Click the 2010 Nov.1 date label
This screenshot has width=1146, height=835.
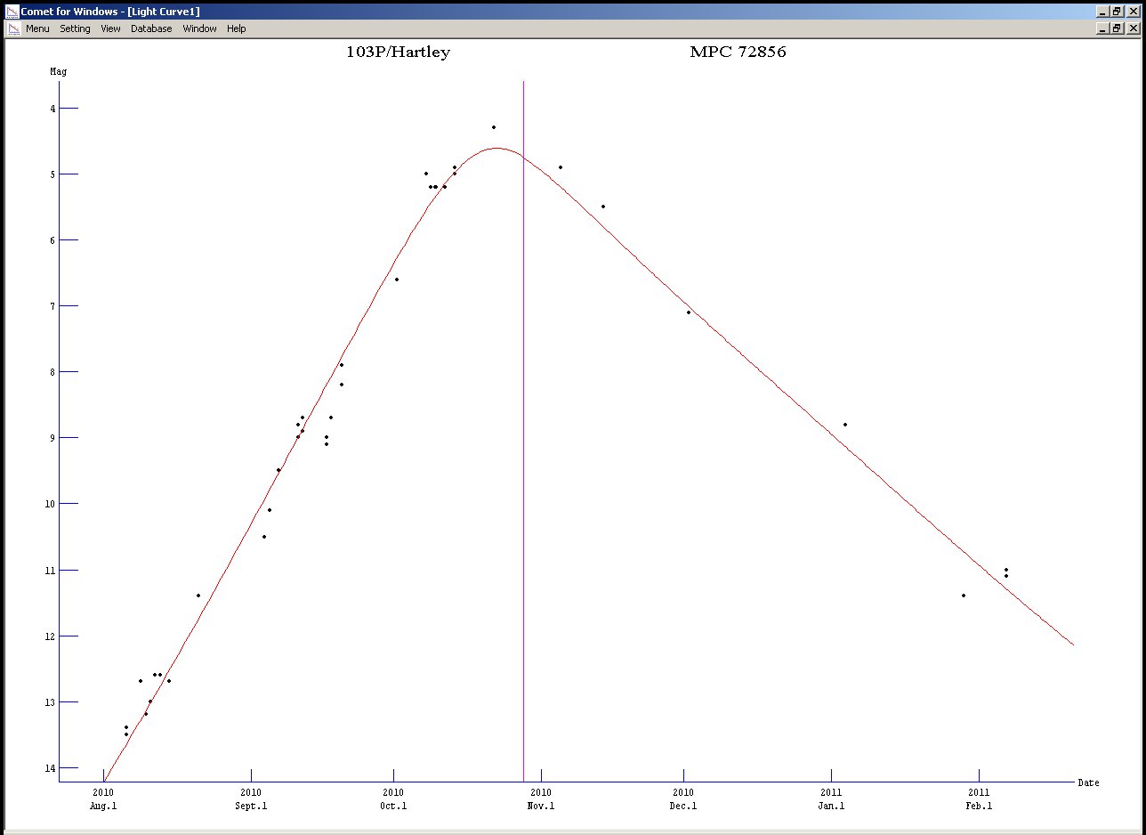tap(541, 799)
